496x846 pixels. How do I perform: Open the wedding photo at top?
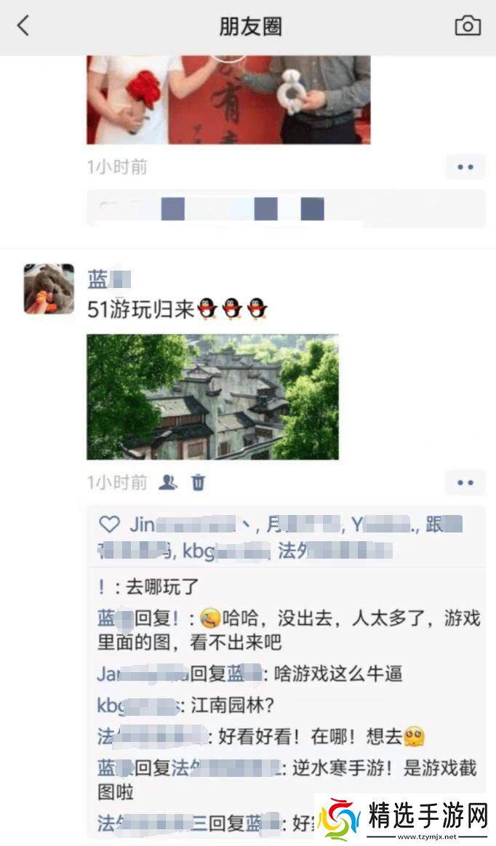pos(228,100)
